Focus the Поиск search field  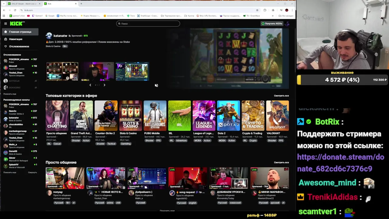[x=148, y=23]
